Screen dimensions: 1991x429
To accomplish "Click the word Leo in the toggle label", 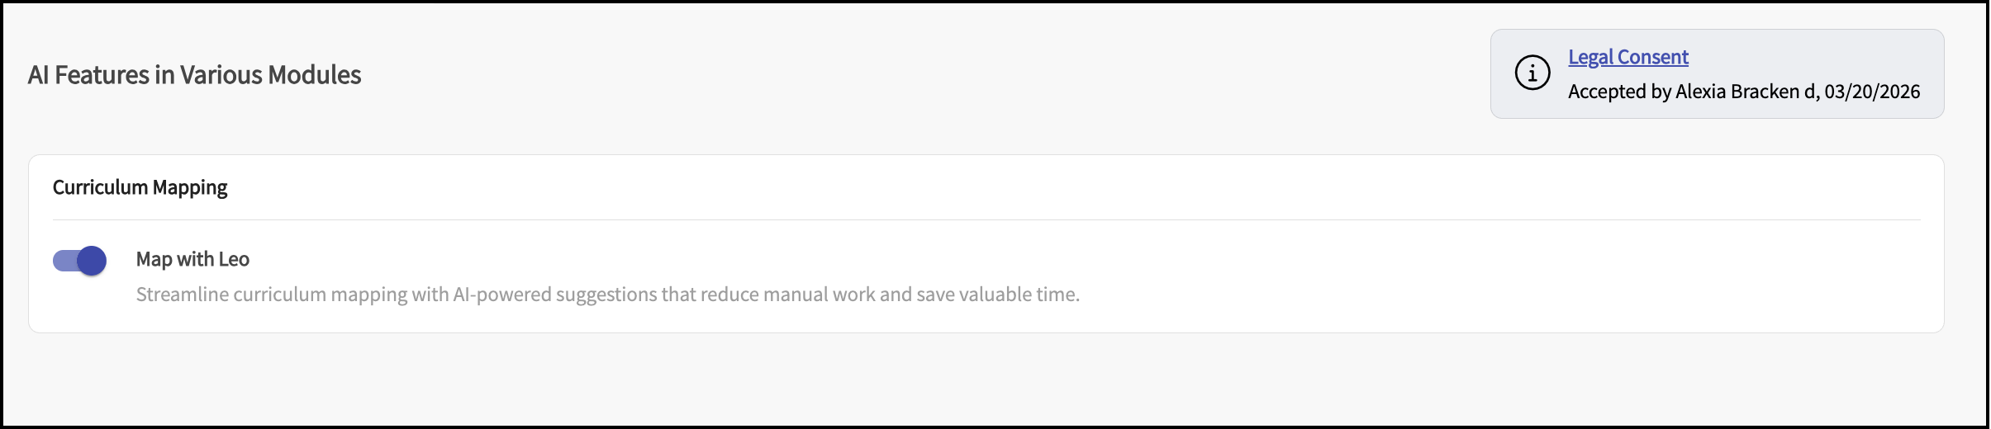I will (x=234, y=259).
